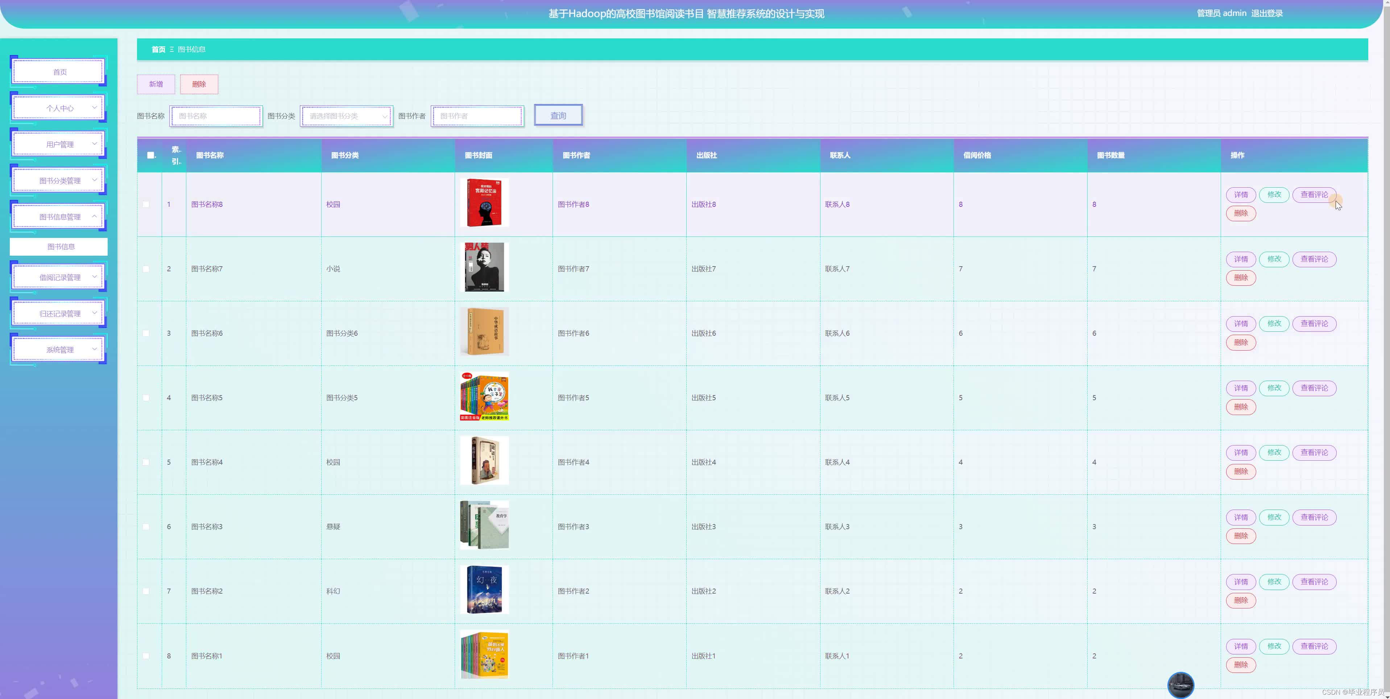Screen dimensions: 1390x699
Task: Open the 请选择图书分类 dropdown
Action: point(347,116)
